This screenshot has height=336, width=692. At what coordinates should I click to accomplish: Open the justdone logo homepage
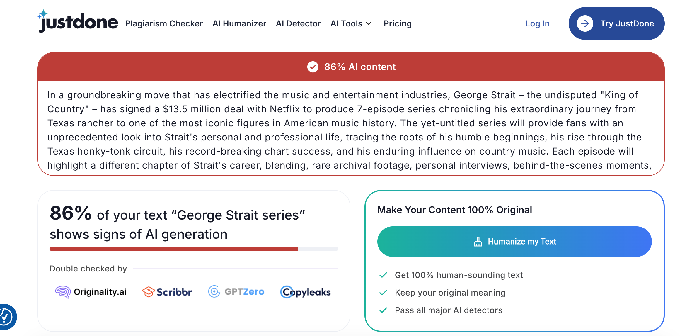coord(78,21)
